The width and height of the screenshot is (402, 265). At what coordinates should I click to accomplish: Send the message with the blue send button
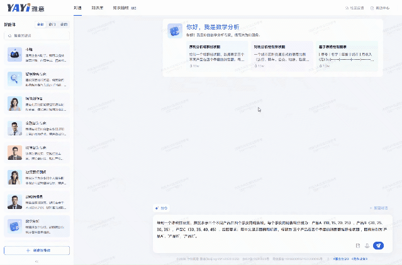point(378,245)
